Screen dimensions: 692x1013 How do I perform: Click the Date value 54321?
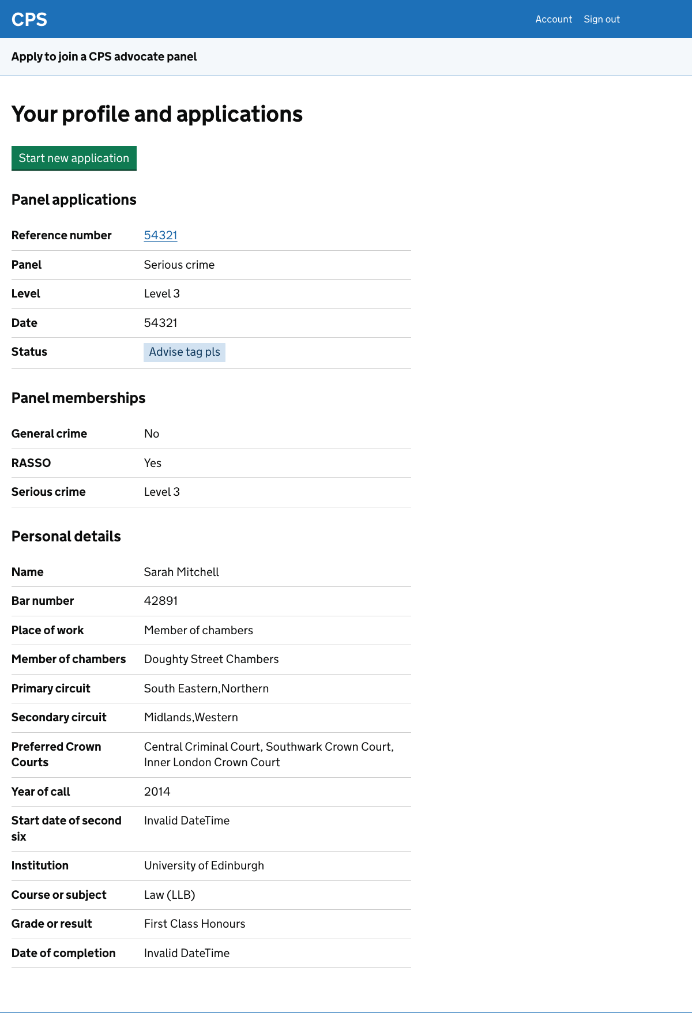click(x=161, y=323)
